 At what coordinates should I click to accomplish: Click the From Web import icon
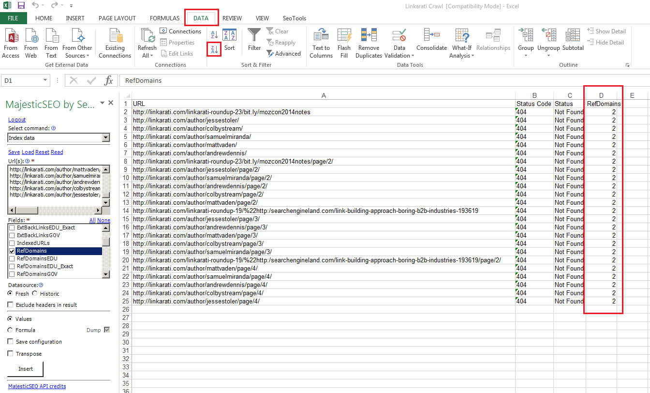[x=31, y=36]
